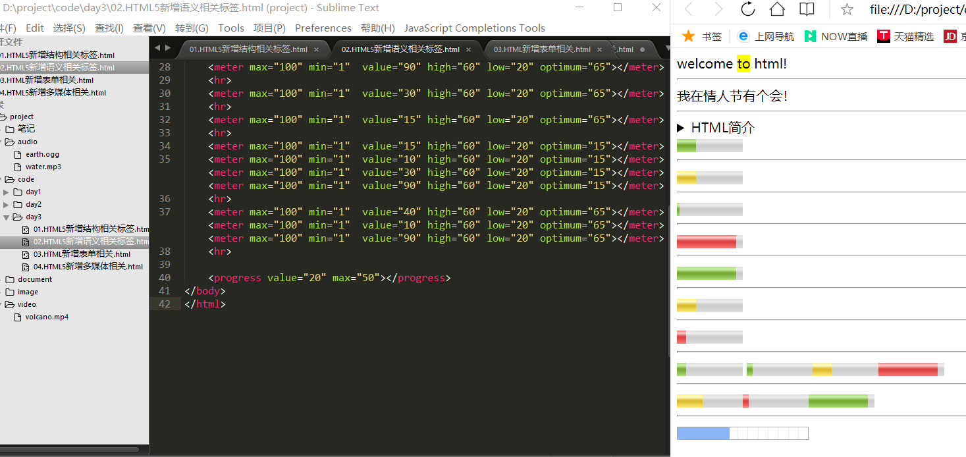The image size is (966, 457).
Task: Open the 帮助(H) menu
Action: 378,28
